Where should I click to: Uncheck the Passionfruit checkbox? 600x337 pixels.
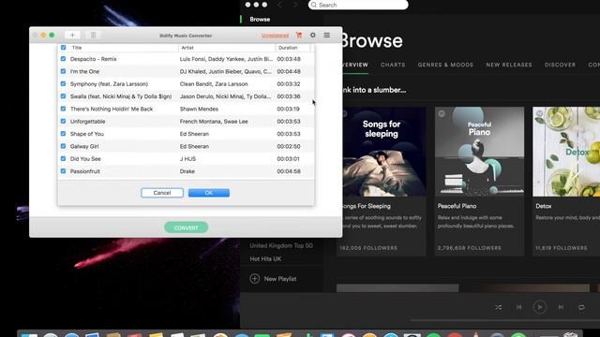[x=63, y=171]
